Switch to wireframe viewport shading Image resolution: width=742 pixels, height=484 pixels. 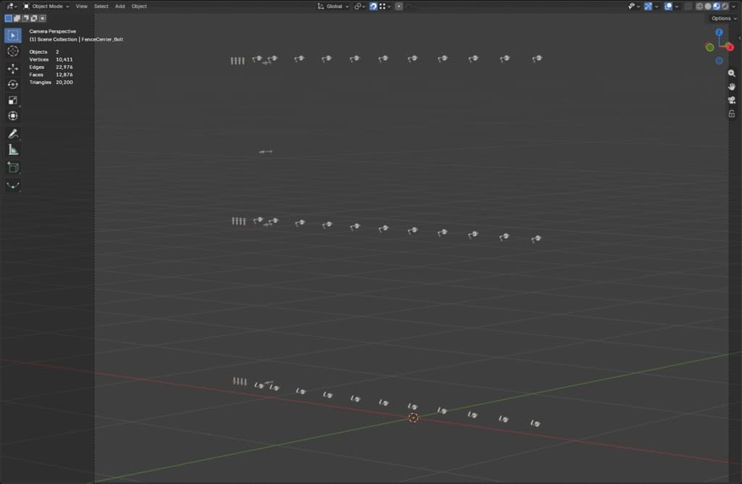[699, 6]
